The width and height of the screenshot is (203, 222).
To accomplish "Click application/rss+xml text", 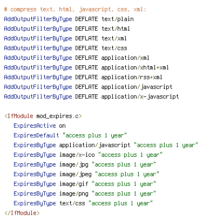I will [132, 78].
